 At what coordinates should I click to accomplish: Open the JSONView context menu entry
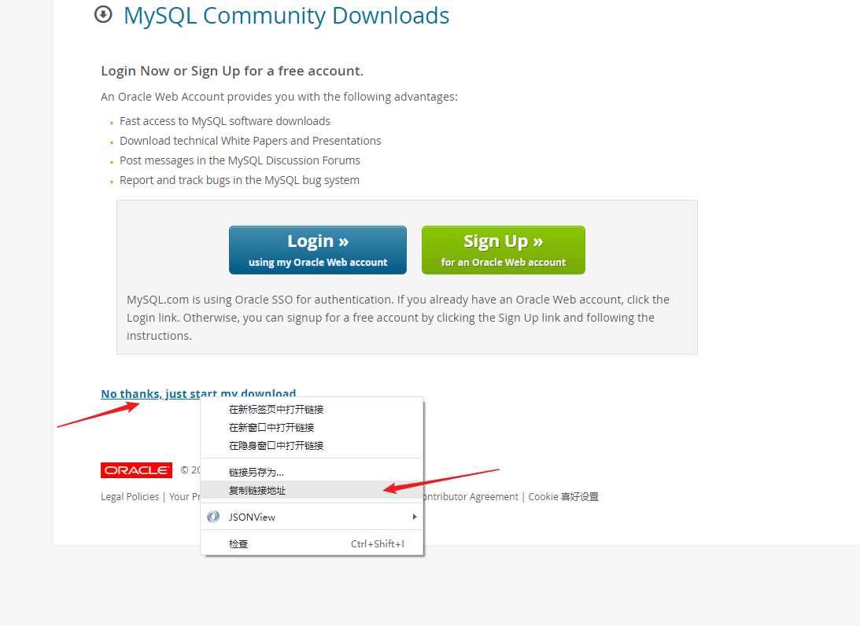(x=312, y=517)
